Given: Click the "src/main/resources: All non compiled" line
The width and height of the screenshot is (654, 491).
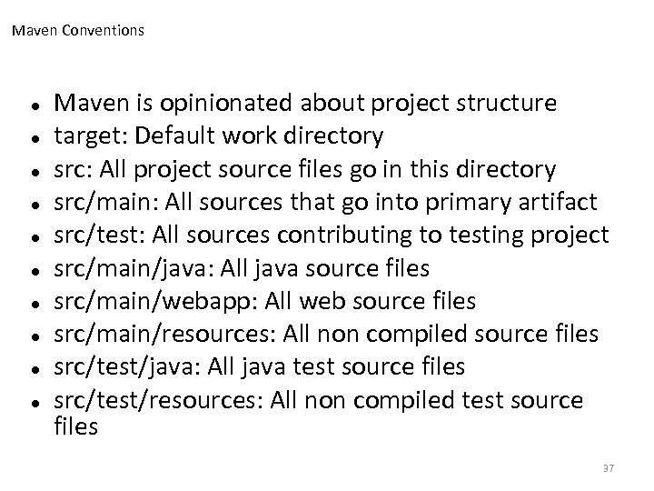Looking at the screenshot, I should (x=327, y=334).
